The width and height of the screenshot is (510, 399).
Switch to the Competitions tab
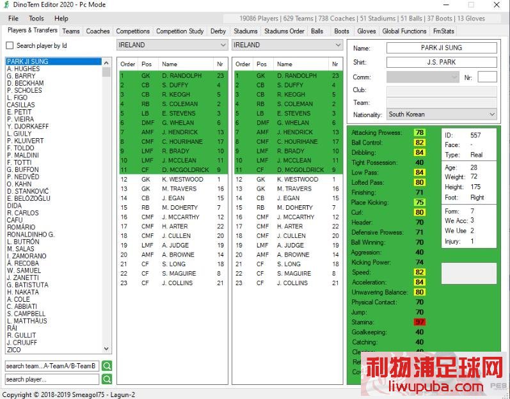coord(132,31)
